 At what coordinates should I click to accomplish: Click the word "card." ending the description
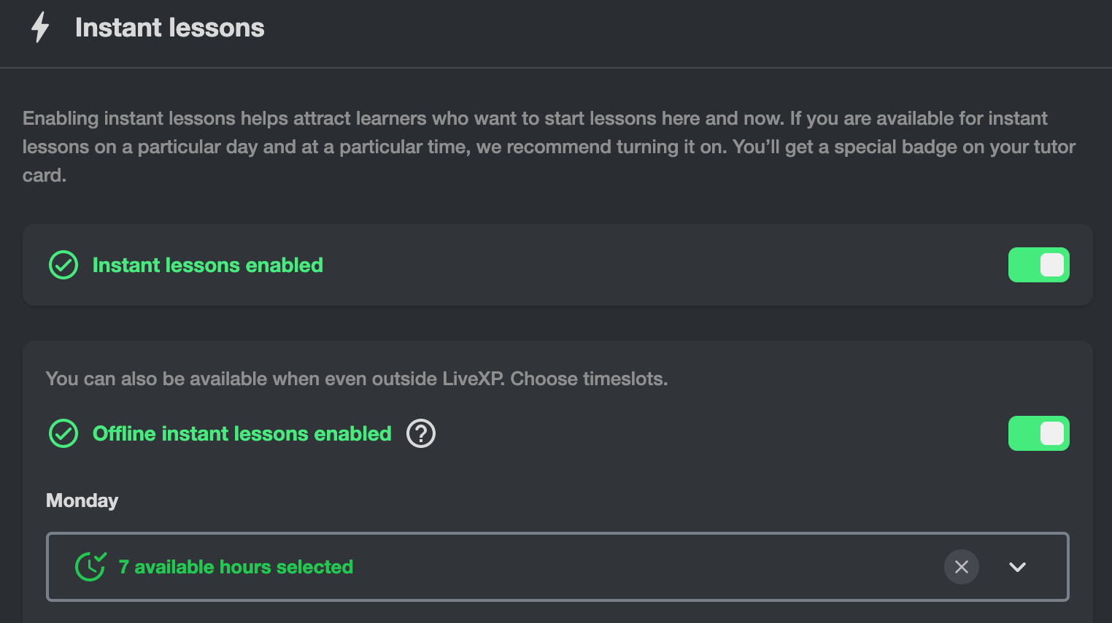coord(45,175)
